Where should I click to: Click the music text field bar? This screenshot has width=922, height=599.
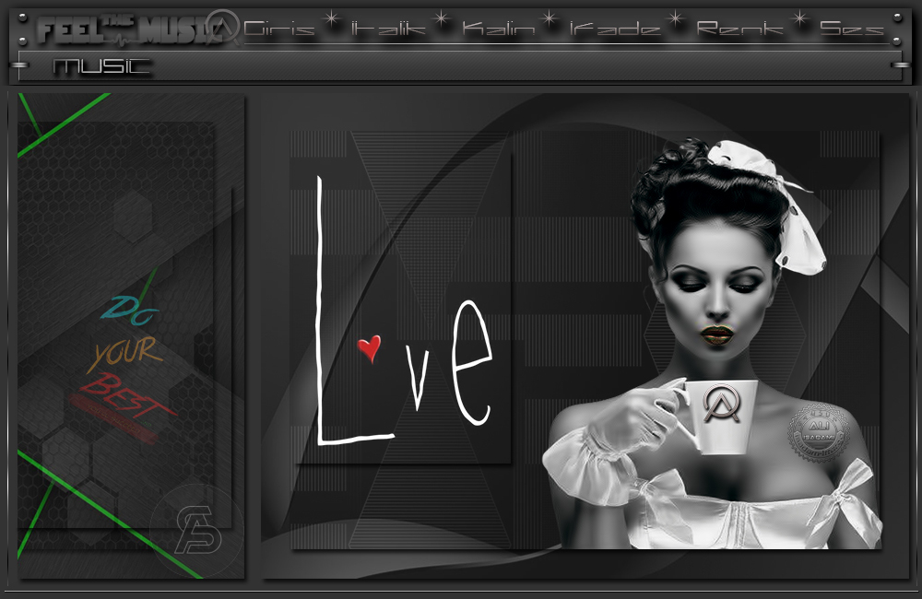pyautogui.click(x=460, y=65)
